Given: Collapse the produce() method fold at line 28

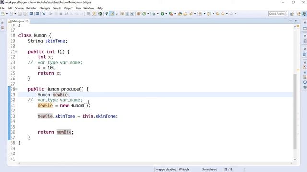Looking at the screenshot, I should click(x=16, y=89).
